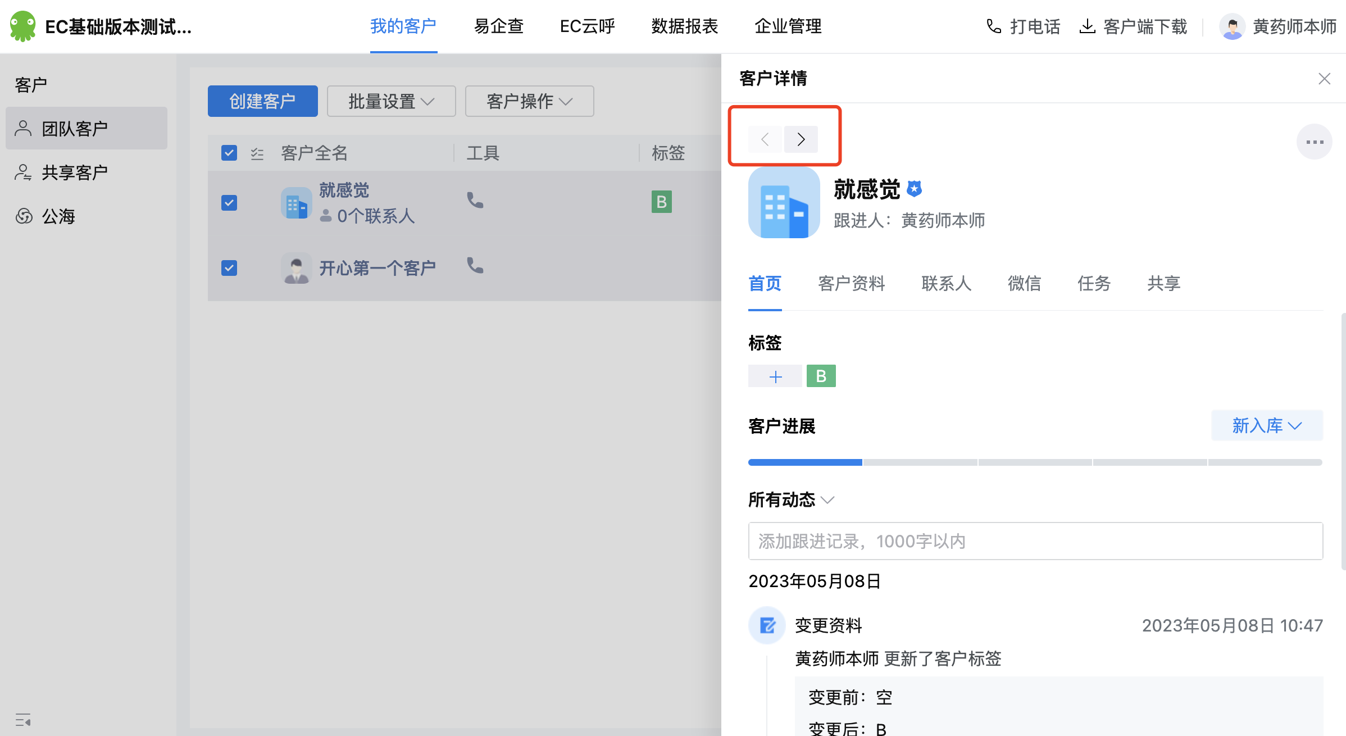Click the building avatar in customer detail
1346x736 pixels.
[x=784, y=202]
